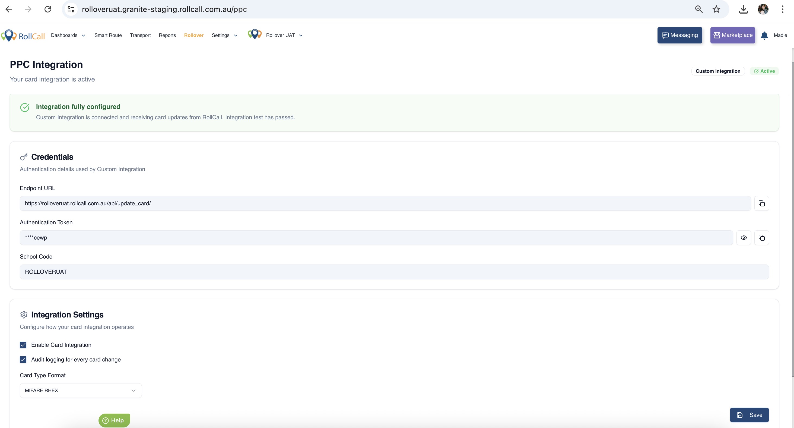Toggle the audit logging checkbox

click(x=23, y=360)
